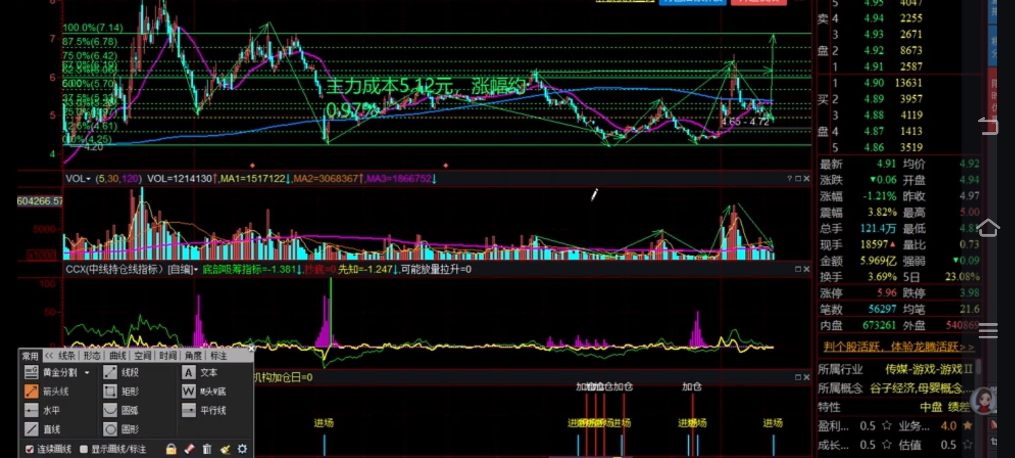Click the eraser icon in drawing toolbox
The width and height of the screenshot is (1015, 458).
tap(190, 449)
